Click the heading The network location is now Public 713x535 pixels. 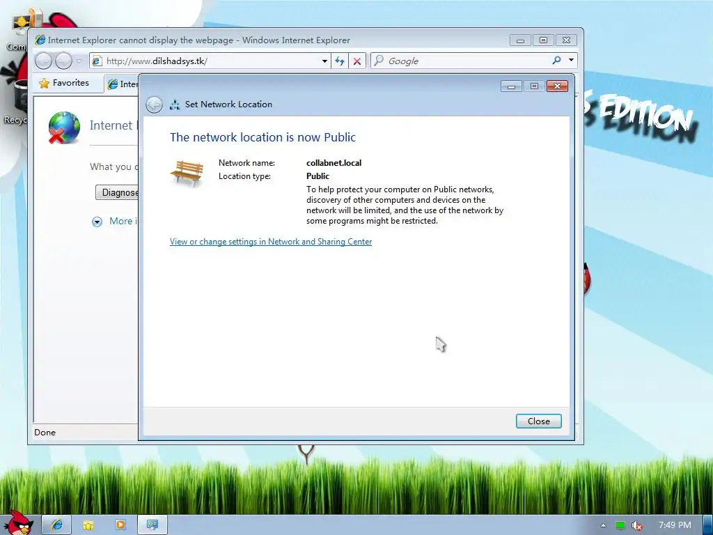click(263, 137)
